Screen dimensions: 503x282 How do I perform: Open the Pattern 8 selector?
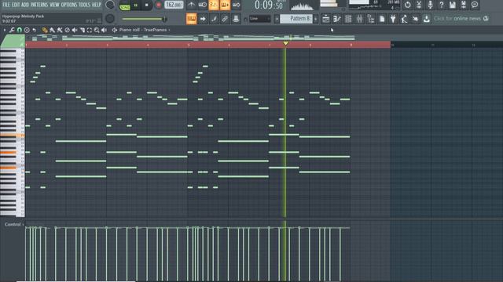(296, 19)
